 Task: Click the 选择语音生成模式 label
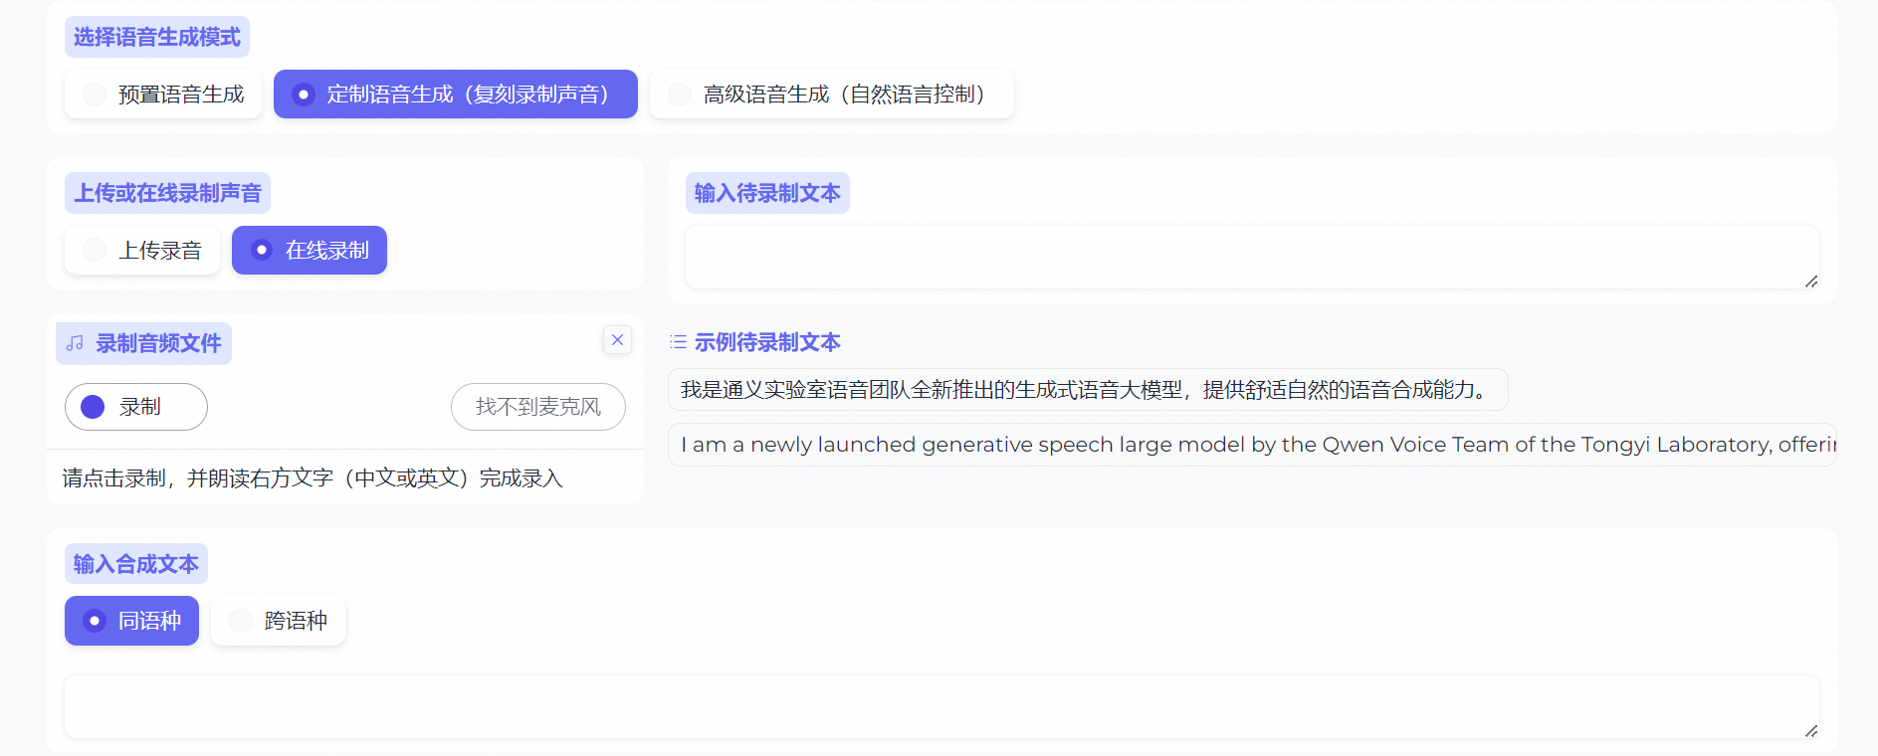(x=157, y=37)
